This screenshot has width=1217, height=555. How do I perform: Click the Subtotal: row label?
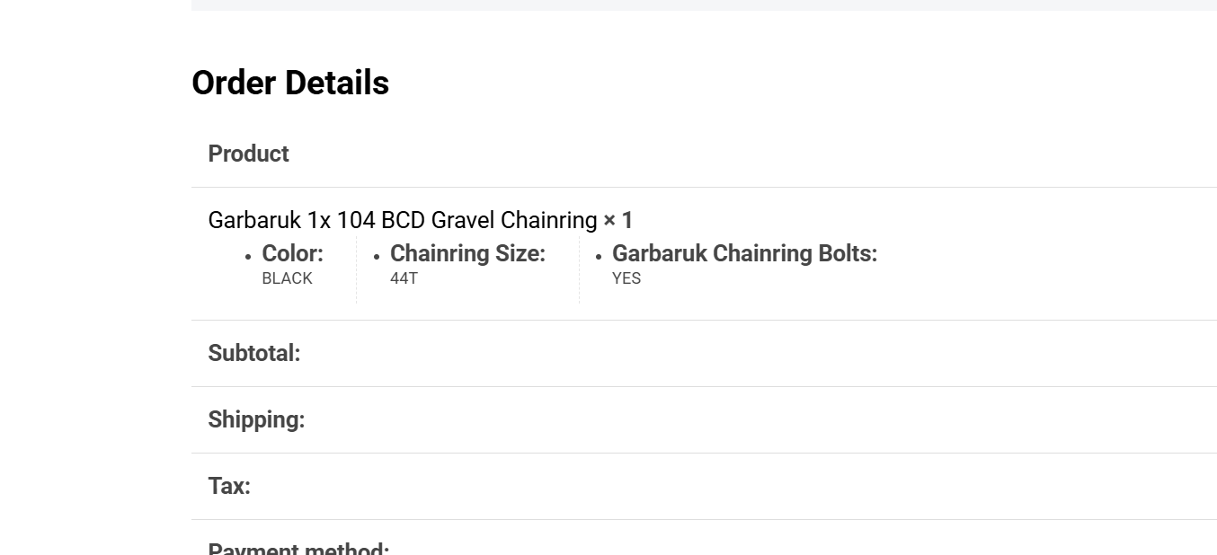tap(253, 353)
